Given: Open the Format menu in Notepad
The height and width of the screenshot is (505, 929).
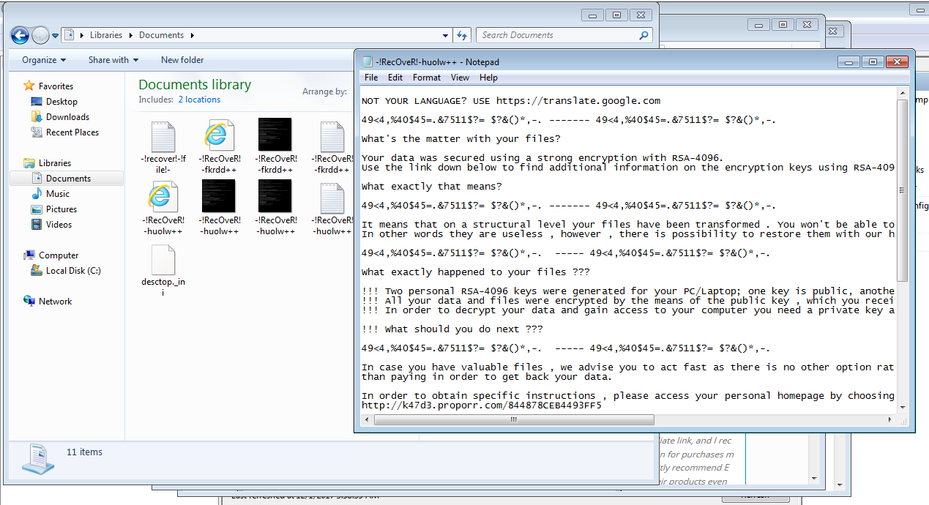Looking at the screenshot, I should coord(426,78).
